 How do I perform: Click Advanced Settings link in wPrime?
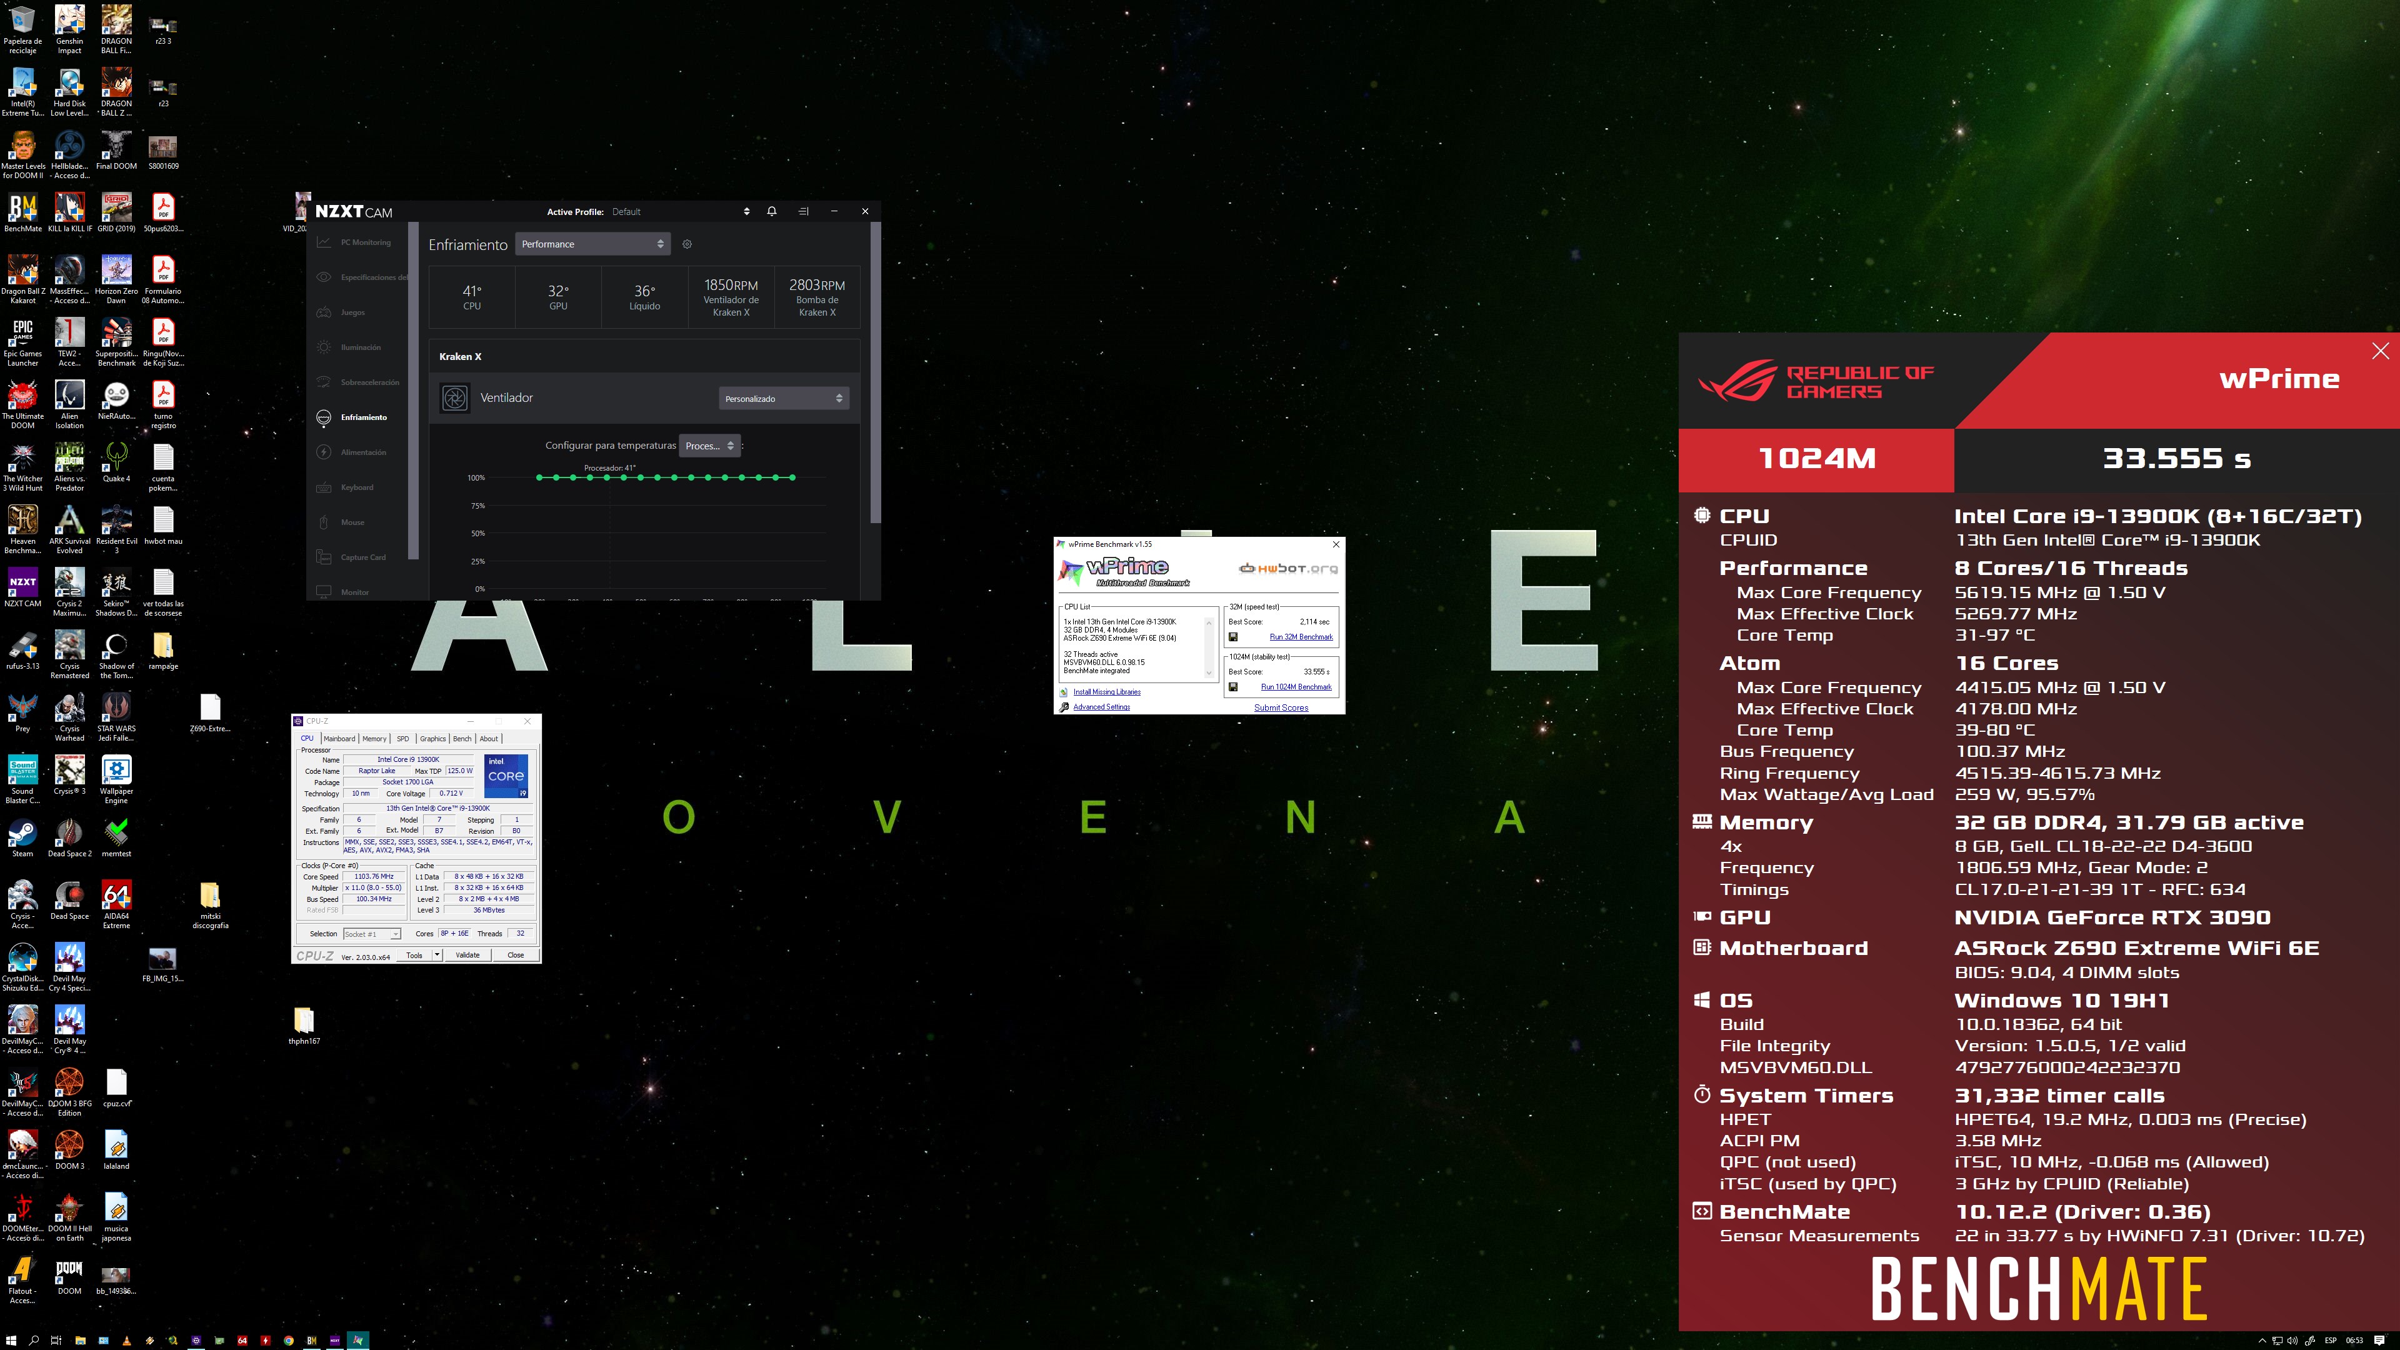pos(1101,707)
